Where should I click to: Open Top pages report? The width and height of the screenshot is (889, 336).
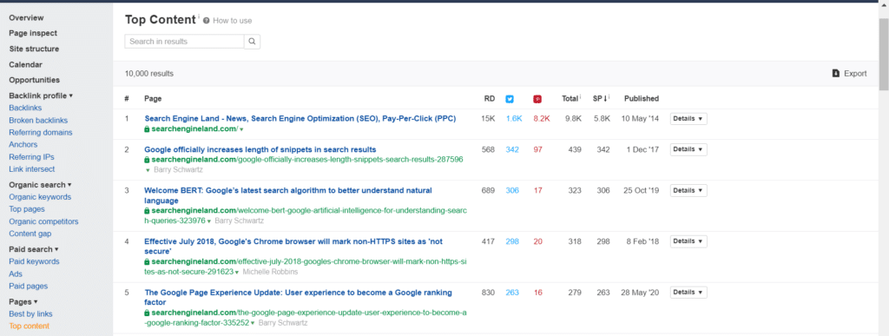pyautogui.click(x=27, y=209)
